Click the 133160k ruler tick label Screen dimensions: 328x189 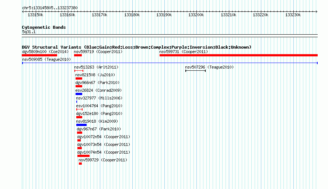click(67, 15)
